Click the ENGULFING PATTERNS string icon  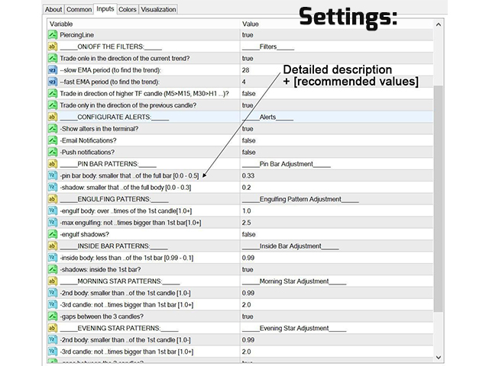click(53, 199)
